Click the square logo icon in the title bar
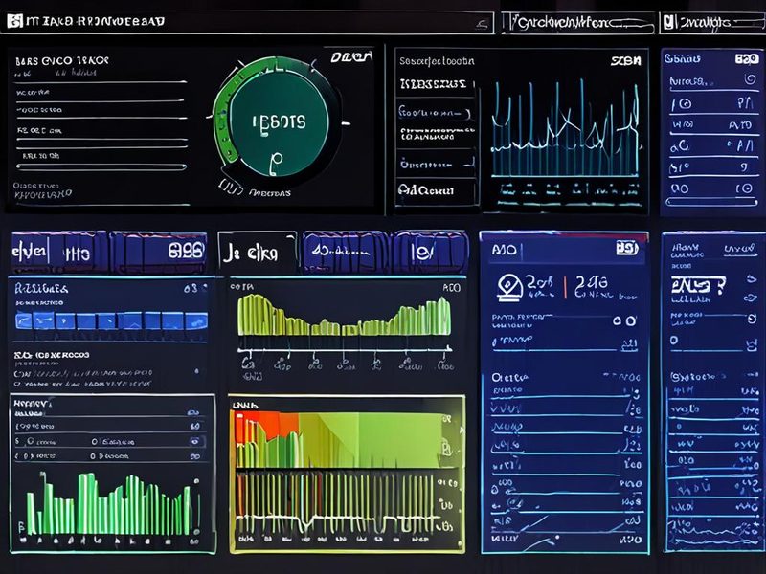Viewport: 766px width, 574px height. click(15, 21)
